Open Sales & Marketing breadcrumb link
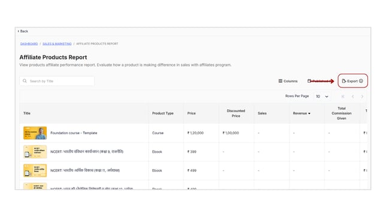This screenshot has height=217, width=386. [57, 44]
